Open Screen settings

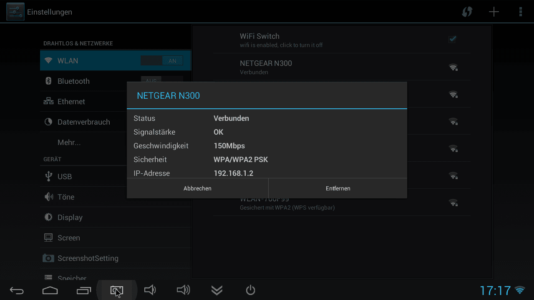tap(116, 238)
